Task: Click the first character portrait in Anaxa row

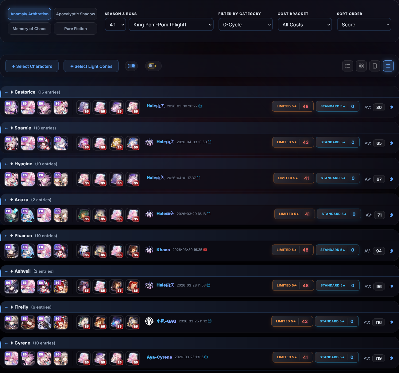Action: coord(11,215)
